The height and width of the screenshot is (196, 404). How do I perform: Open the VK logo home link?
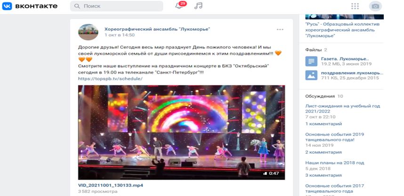tap(30, 6)
